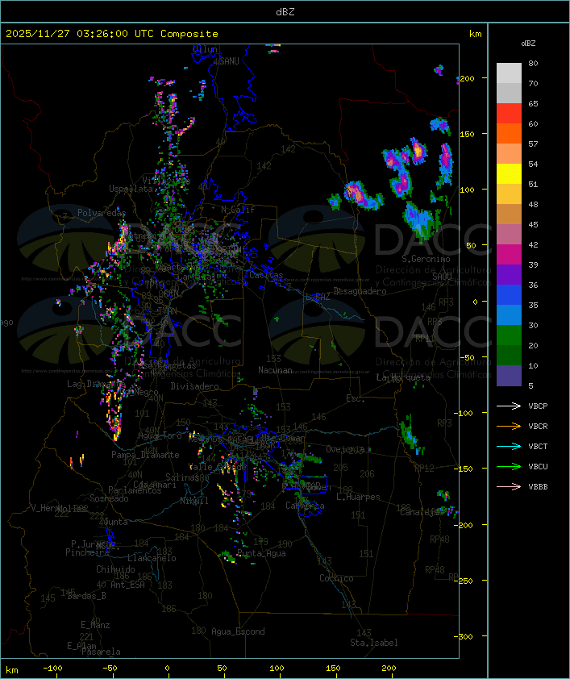Click the Sta.Isabel place label
This screenshot has width=570, height=679.
374,643
